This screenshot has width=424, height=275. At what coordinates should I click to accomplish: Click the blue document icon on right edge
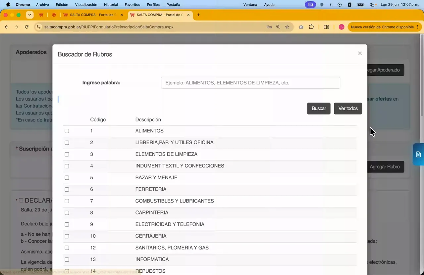click(x=418, y=154)
